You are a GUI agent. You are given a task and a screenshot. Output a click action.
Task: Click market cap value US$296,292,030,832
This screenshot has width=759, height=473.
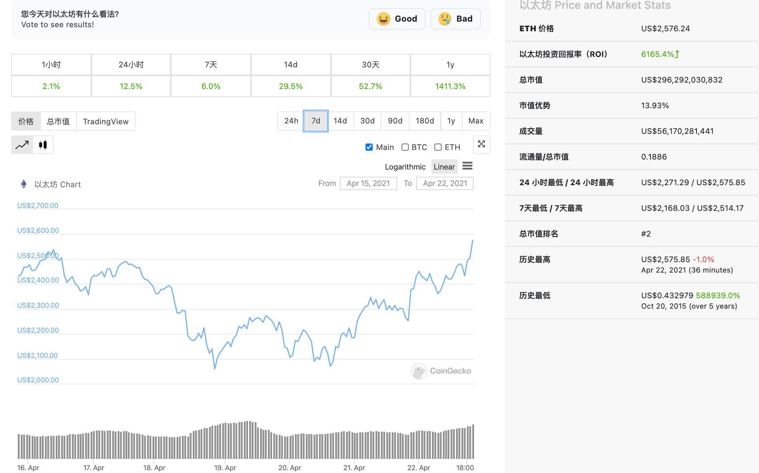[682, 80]
